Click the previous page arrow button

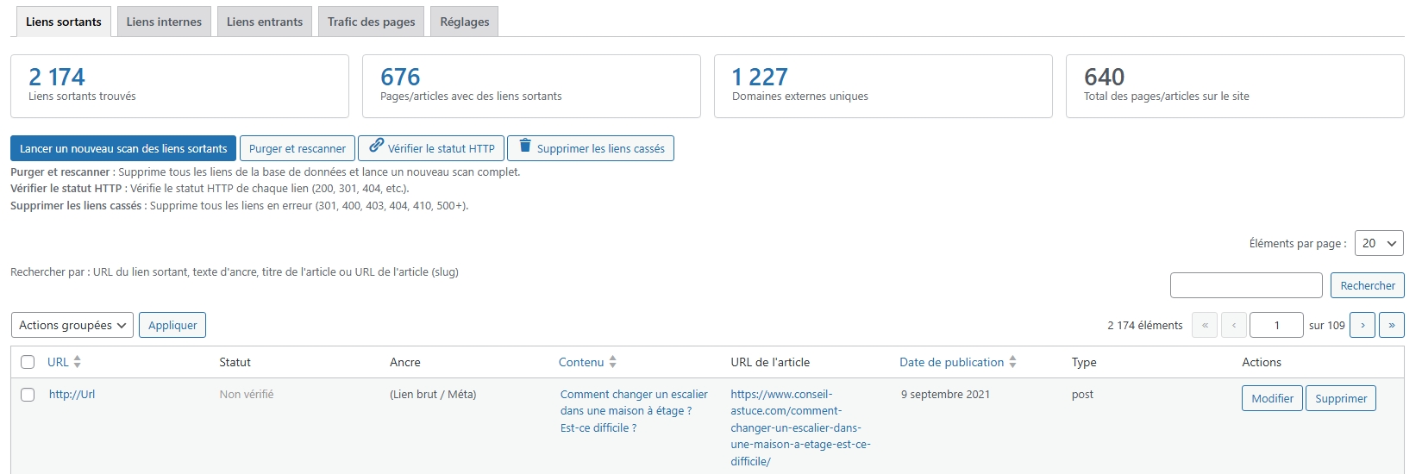[1234, 325]
